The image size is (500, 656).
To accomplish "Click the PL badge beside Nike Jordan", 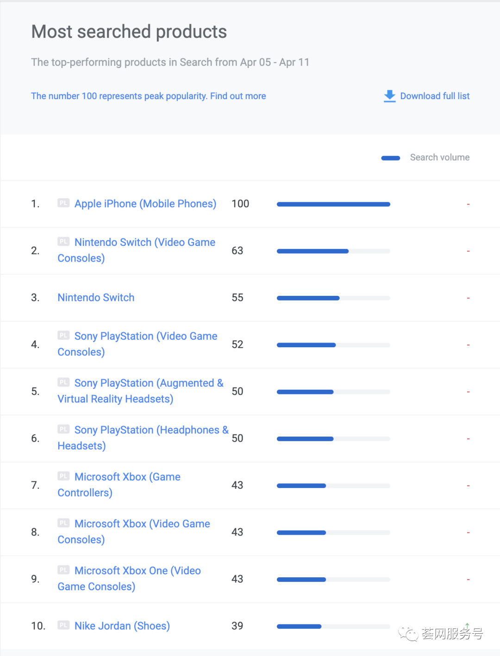I will pyautogui.click(x=63, y=625).
